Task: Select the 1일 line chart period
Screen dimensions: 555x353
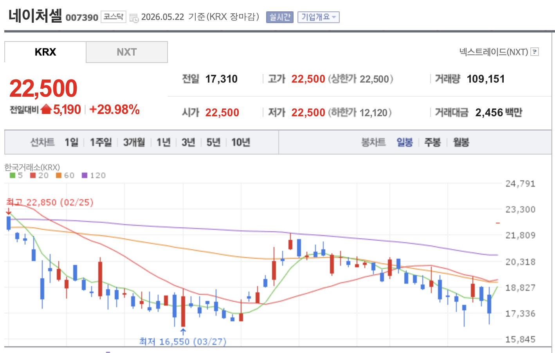Action: click(x=72, y=142)
